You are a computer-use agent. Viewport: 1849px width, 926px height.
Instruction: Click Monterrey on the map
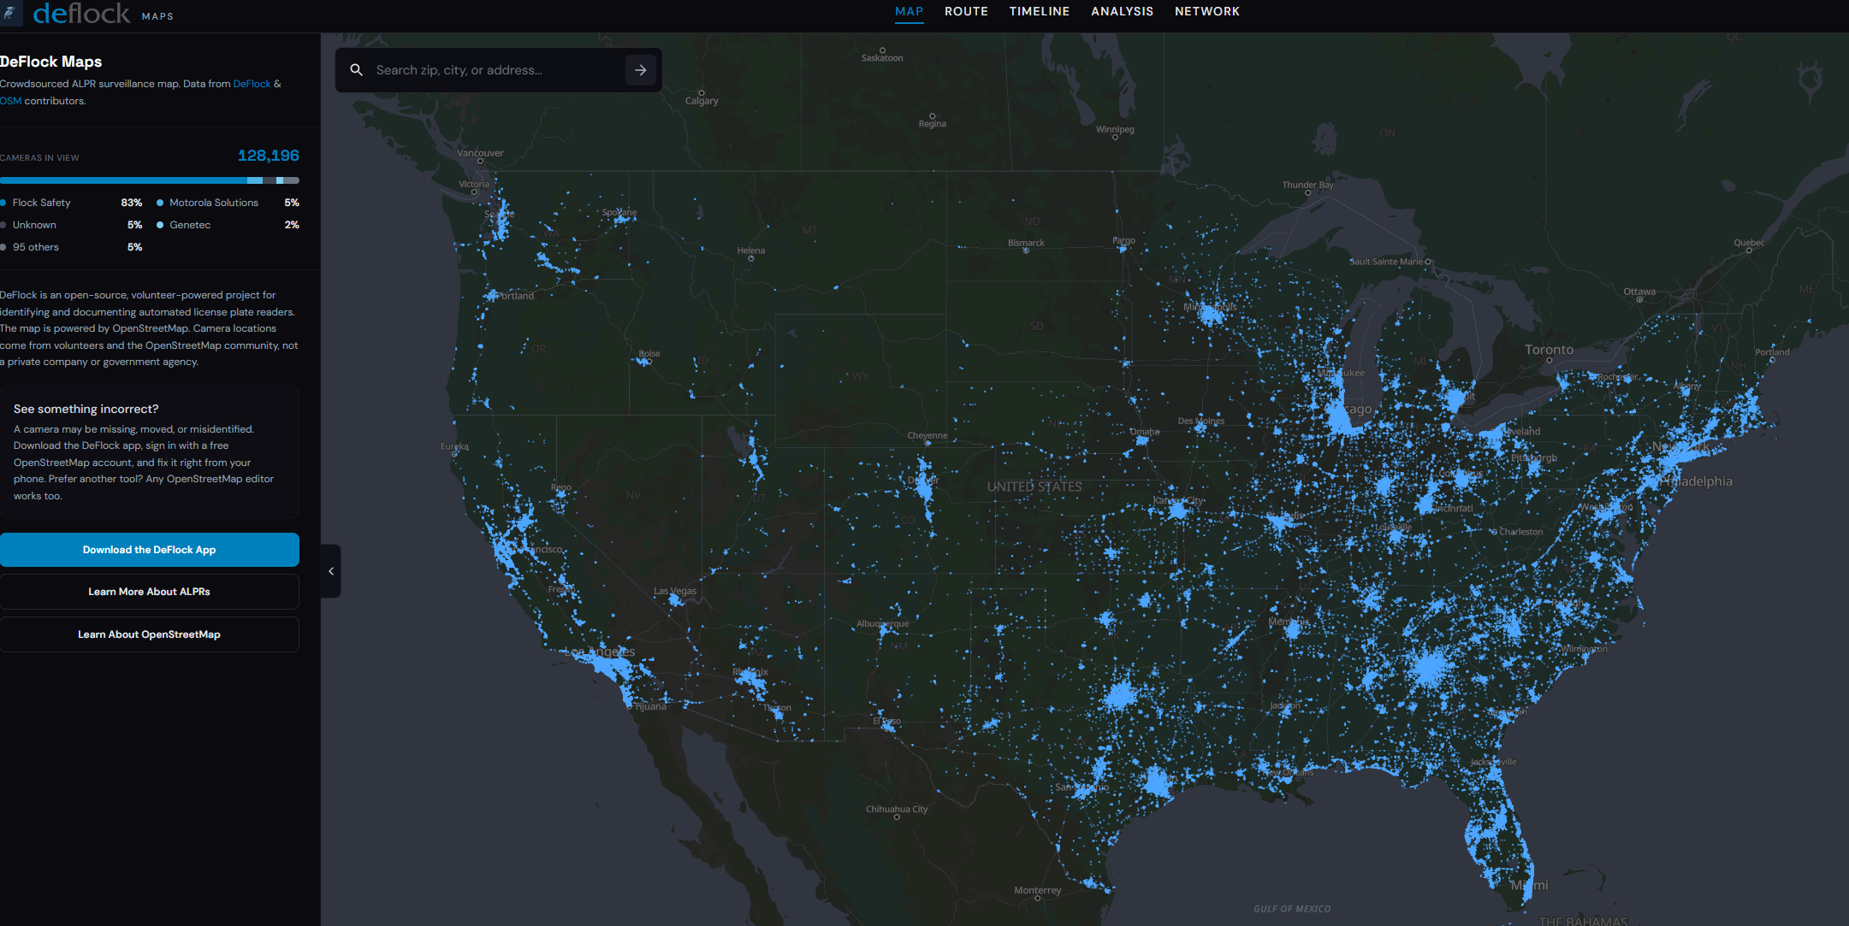point(1038,890)
